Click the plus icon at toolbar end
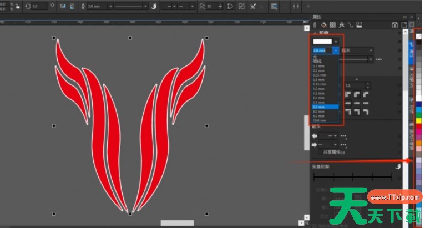 308,6
